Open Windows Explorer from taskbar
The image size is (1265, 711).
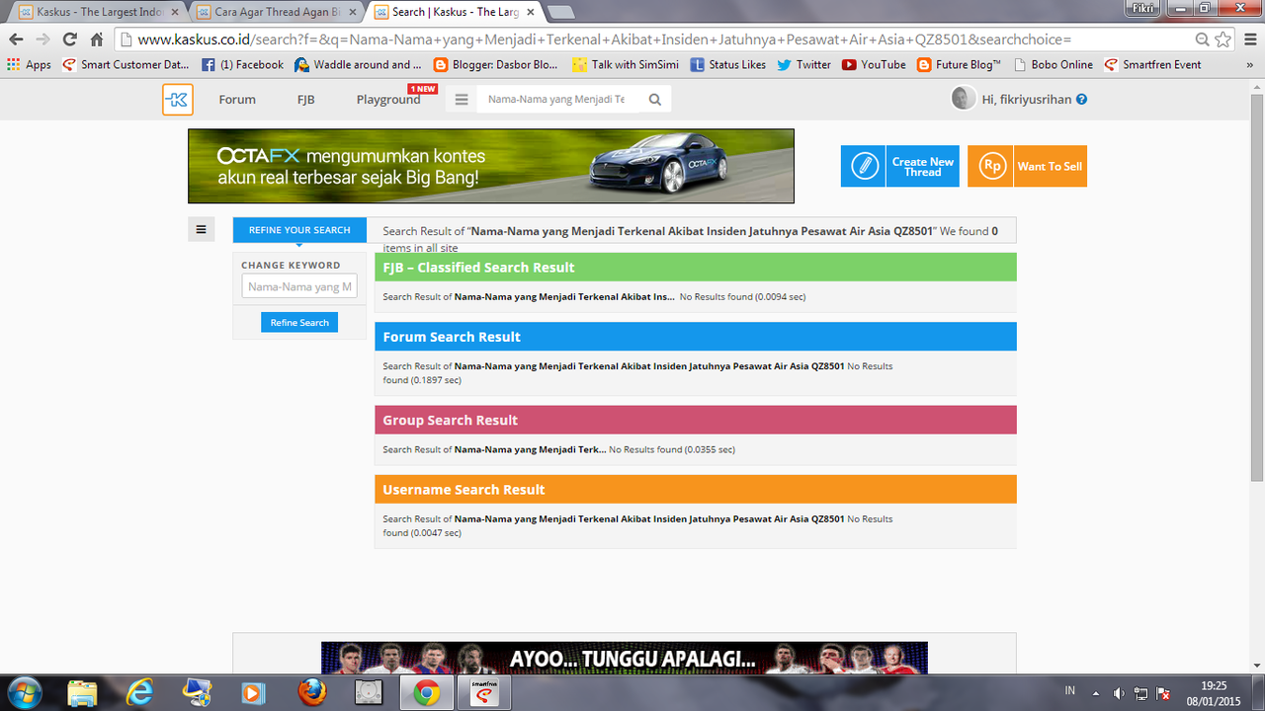[x=83, y=693]
